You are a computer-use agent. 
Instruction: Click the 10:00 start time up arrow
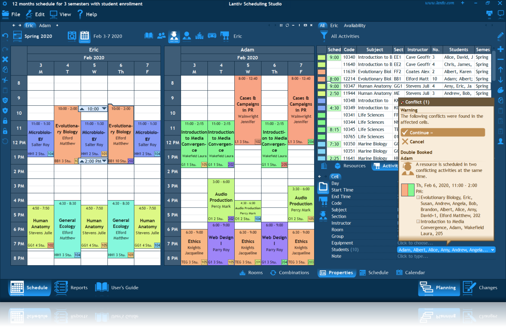pos(82,109)
